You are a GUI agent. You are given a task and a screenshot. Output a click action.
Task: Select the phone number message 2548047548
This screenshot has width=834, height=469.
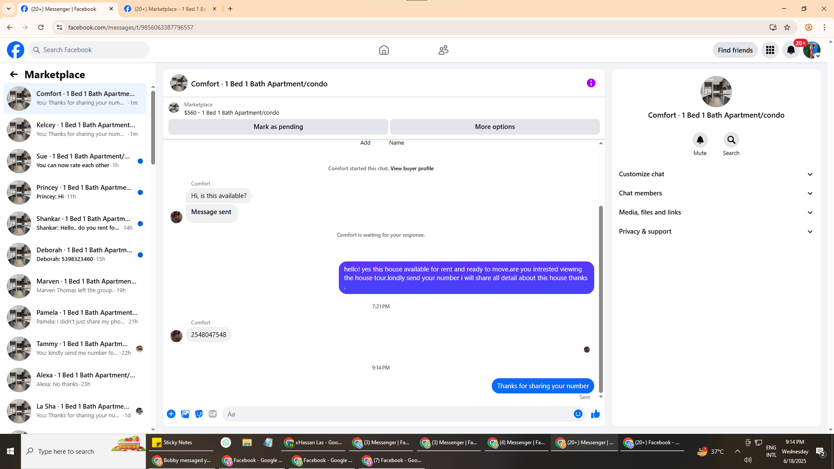click(x=208, y=335)
